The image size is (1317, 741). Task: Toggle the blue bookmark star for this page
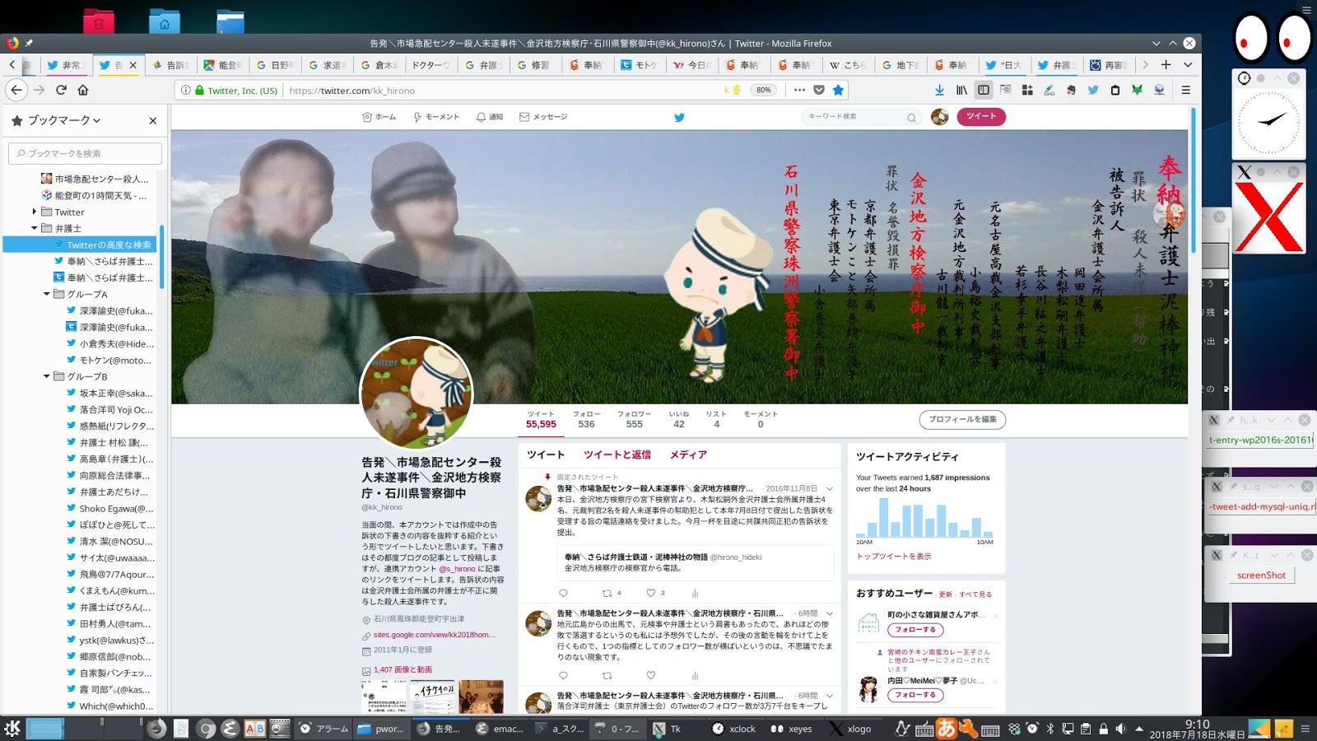coord(838,90)
